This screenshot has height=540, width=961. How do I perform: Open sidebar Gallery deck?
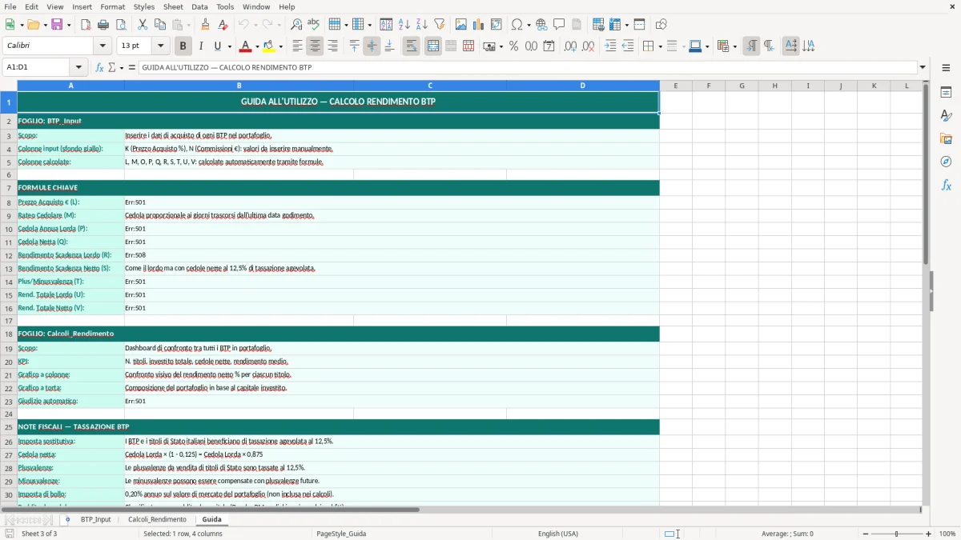(946, 138)
